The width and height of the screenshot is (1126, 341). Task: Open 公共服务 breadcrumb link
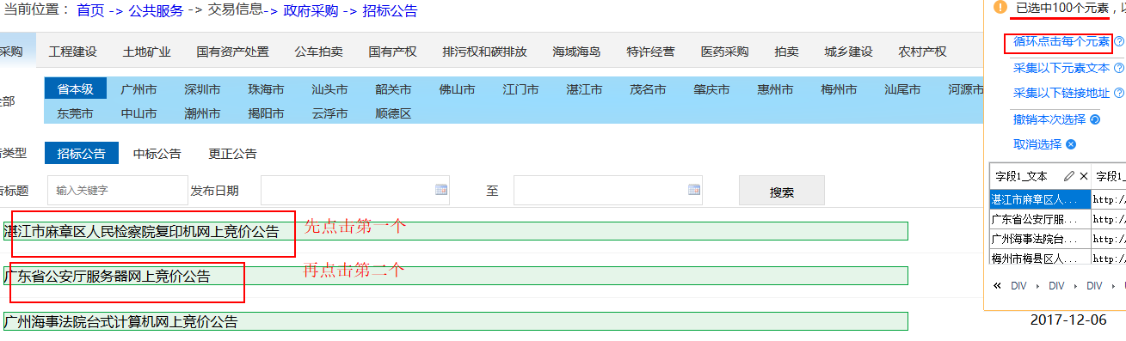[x=157, y=11]
